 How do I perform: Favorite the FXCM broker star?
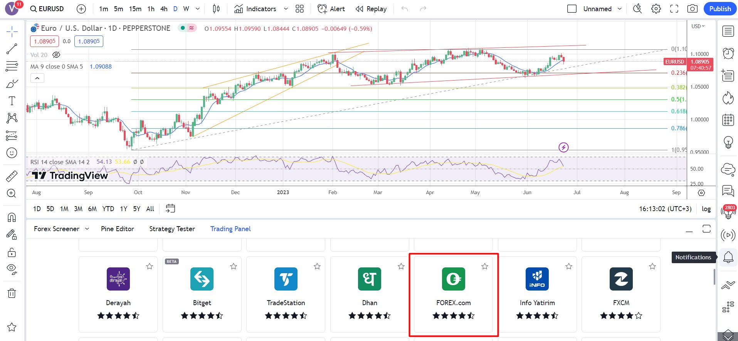[652, 266]
